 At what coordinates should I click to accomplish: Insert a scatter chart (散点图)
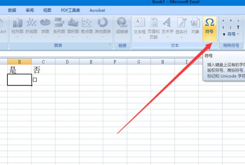(x=87, y=28)
